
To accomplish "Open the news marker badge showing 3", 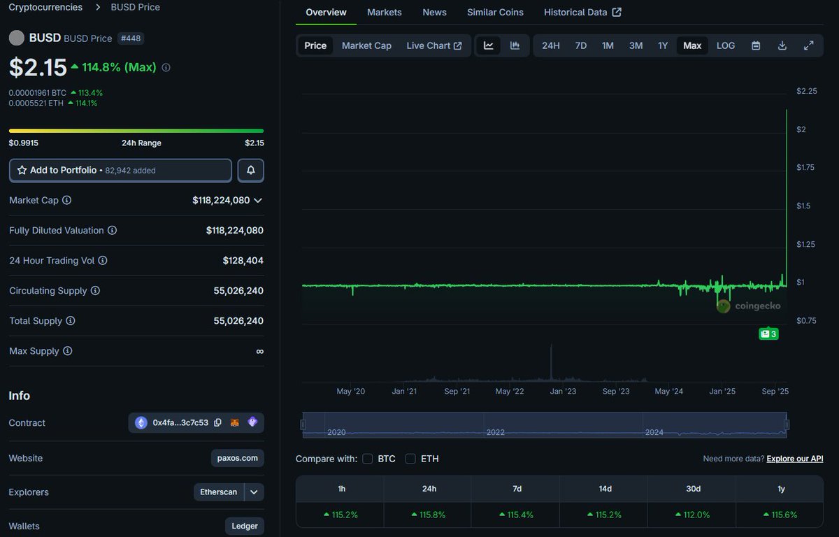I will click(x=768, y=334).
